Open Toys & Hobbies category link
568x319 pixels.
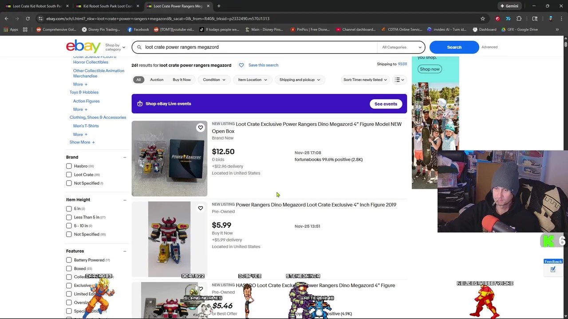click(x=84, y=92)
